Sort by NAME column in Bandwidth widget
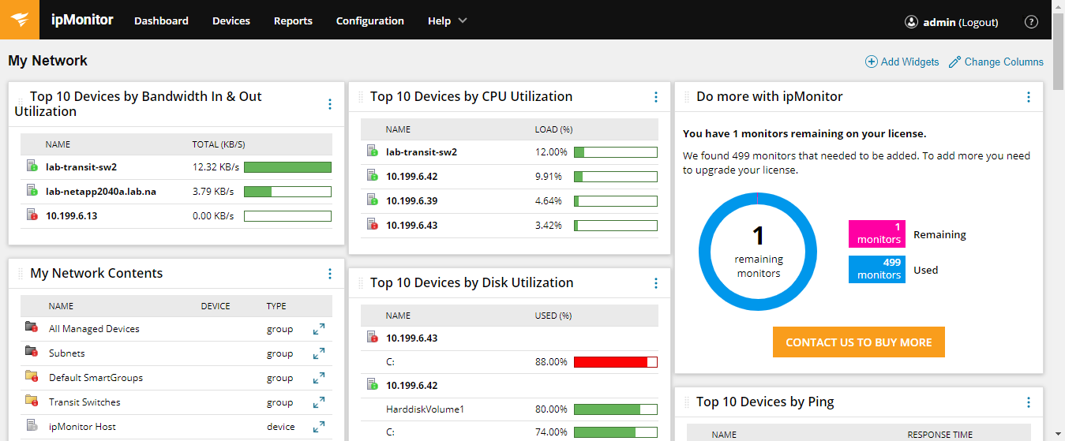The height and width of the screenshot is (441, 1065). click(x=58, y=144)
